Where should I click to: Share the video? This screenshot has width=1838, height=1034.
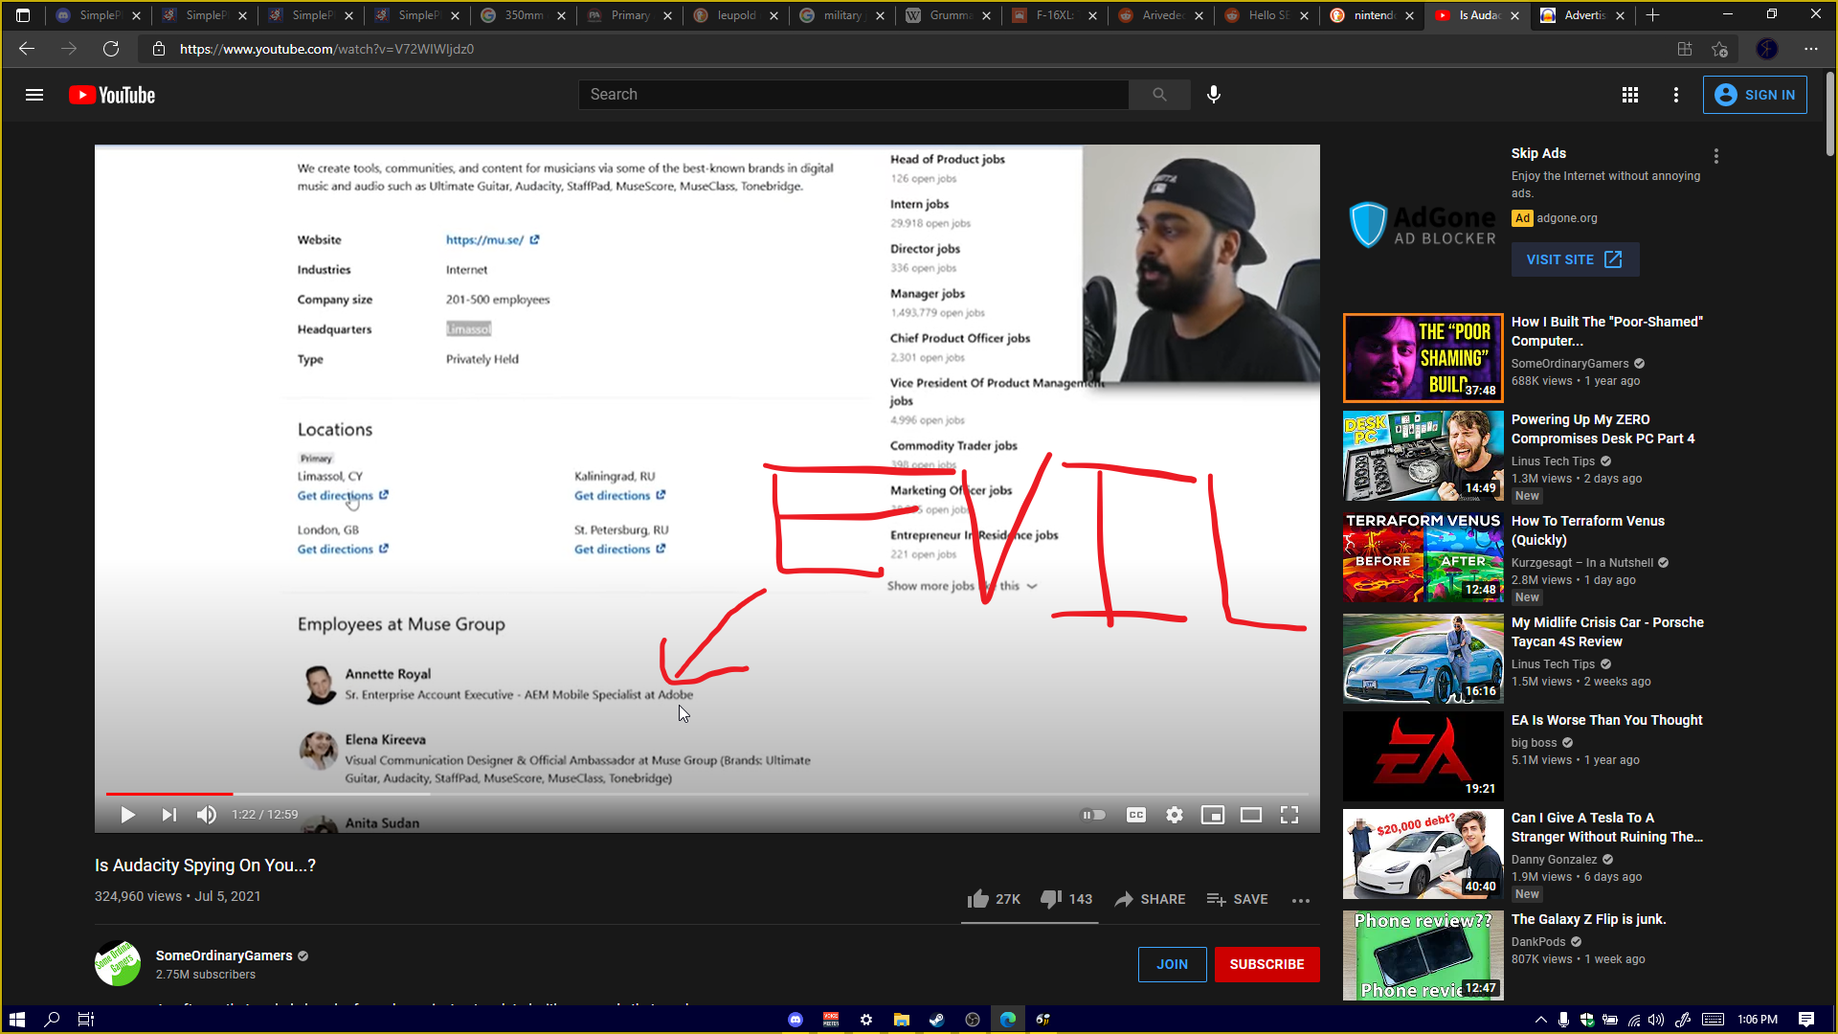1150,899
